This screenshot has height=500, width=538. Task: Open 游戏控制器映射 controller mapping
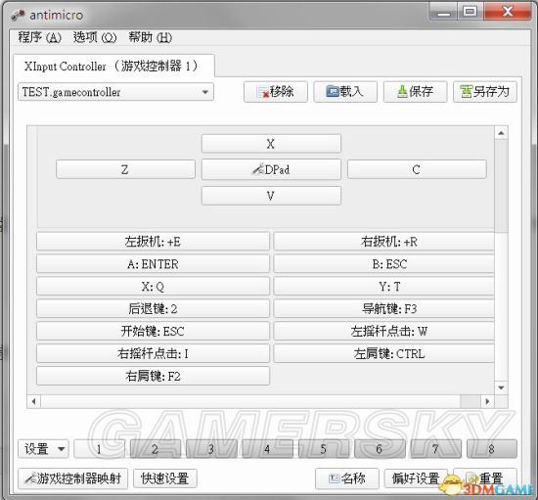coord(72,478)
